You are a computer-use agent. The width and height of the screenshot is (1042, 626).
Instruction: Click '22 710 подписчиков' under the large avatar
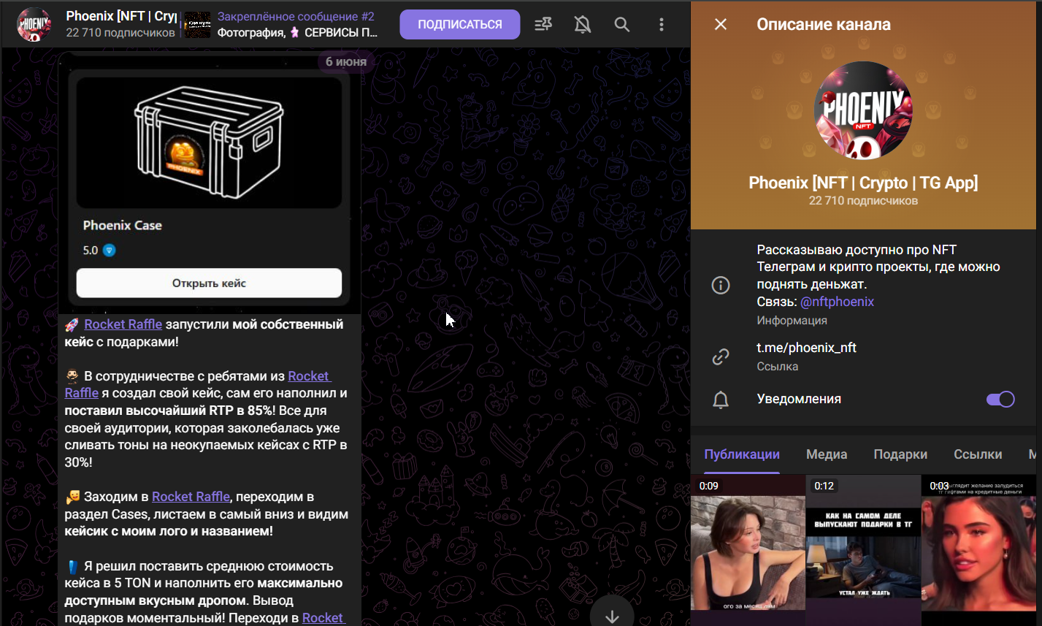click(x=863, y=200)
